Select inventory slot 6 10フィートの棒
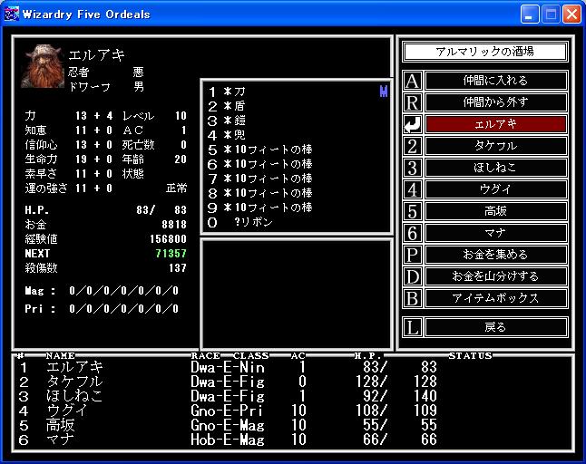 pos(298,164)
